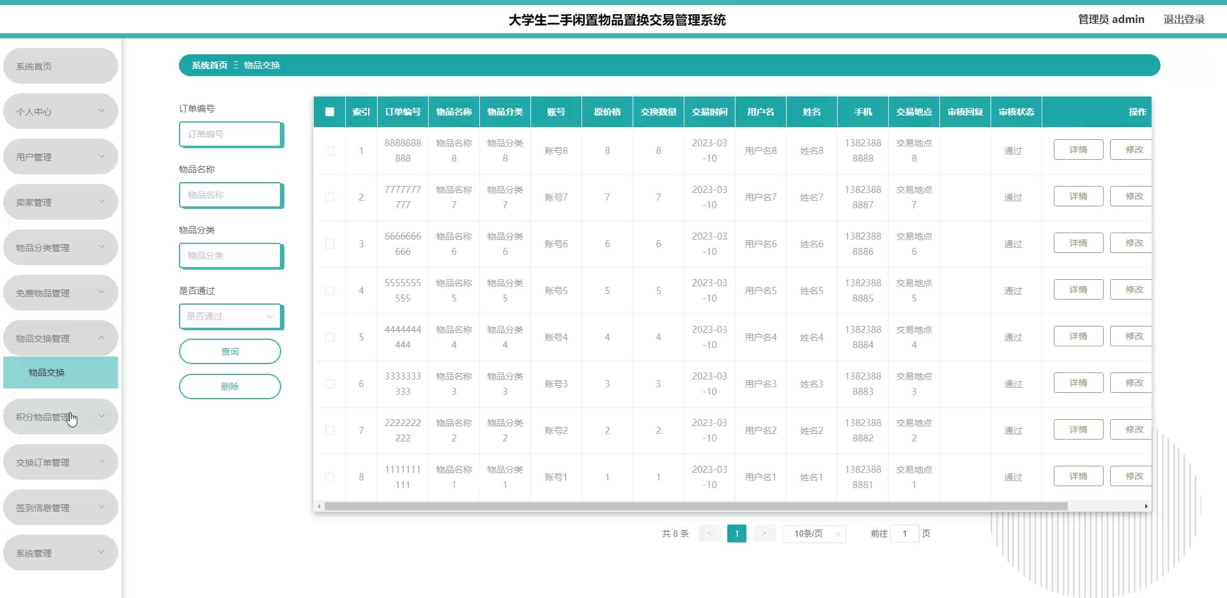This screenshot has width=1227, height=598.
Task: Expand the 系统管理 sidebar menu
Action: click(61, 553)
